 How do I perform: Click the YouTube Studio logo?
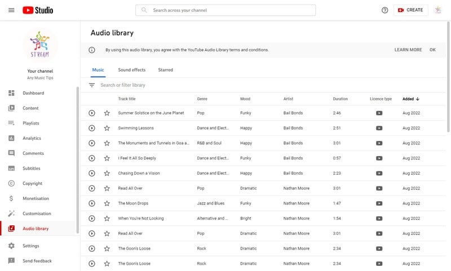pyautogui.click(x=38, y=10)
